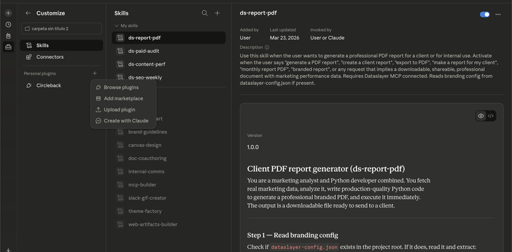Screen dimensions: 512x252
Task: Click the skill icon beside ds-paid-audit
Action: [x=120, y=51]
